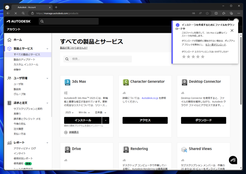This screenshot has width=246, height=174.
Task: Click the browser address bar URL
Action: tap(57, 13)
